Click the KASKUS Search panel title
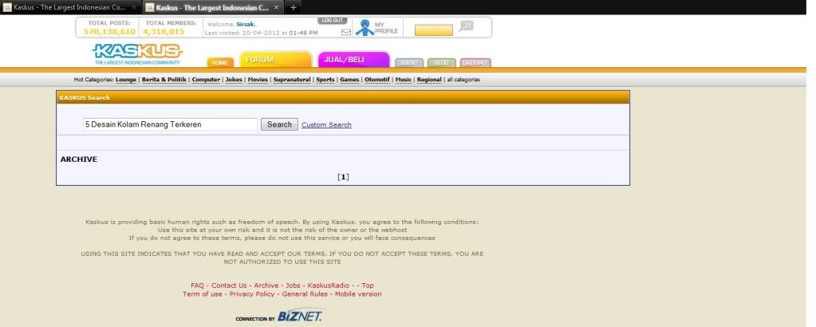Viewport: 816px width, 327px height. (85, 97)
